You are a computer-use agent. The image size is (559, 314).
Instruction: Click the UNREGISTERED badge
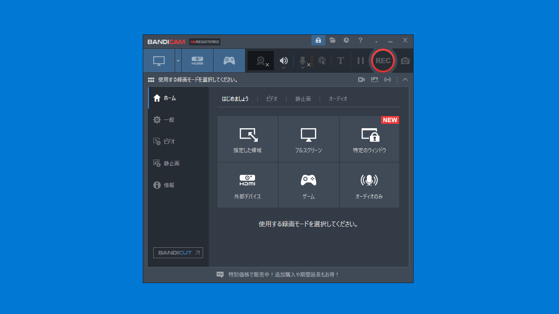pos(205,42)
